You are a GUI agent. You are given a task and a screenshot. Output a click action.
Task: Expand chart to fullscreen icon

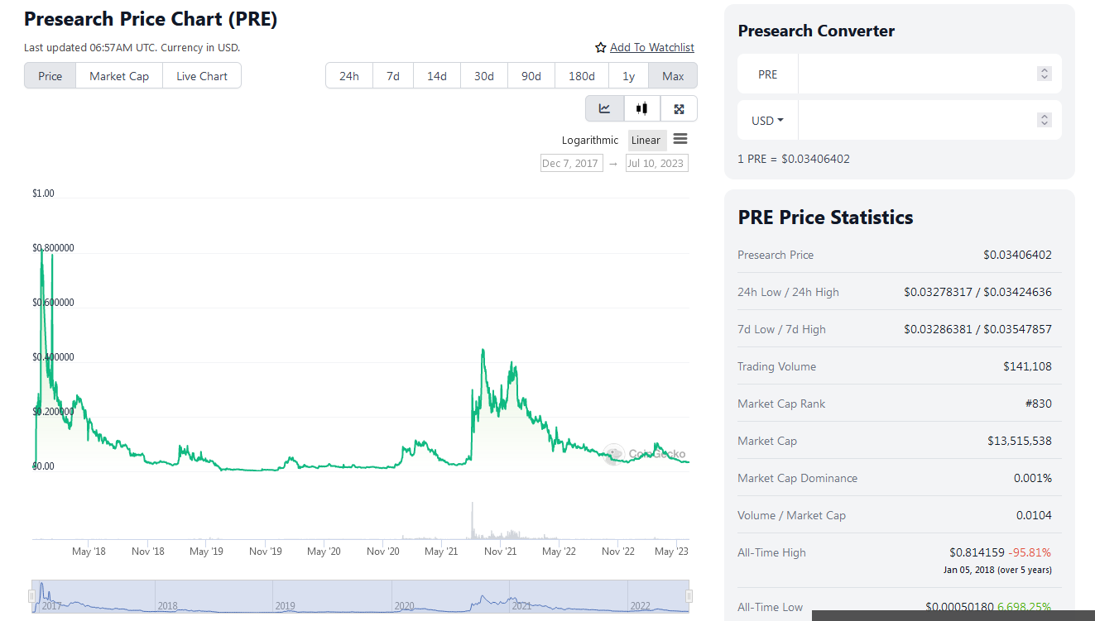[679, 108]
